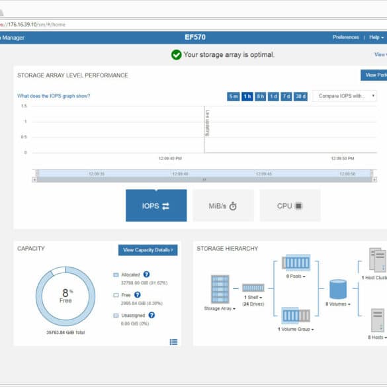The image size is (387, 387).
Task: Open Preferences
Action: tap(346, 37)
